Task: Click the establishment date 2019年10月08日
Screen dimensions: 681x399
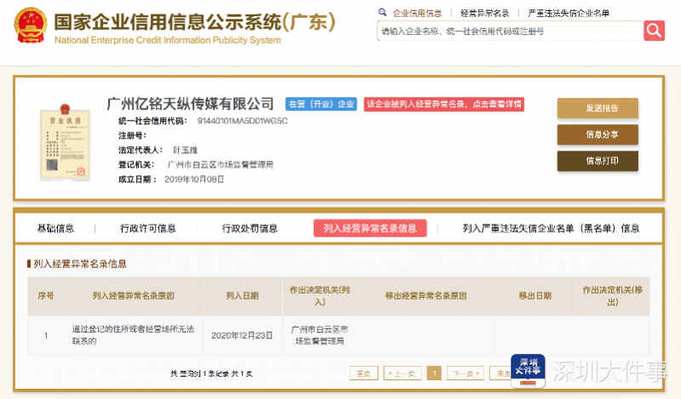Action: [x=194, y=180]
